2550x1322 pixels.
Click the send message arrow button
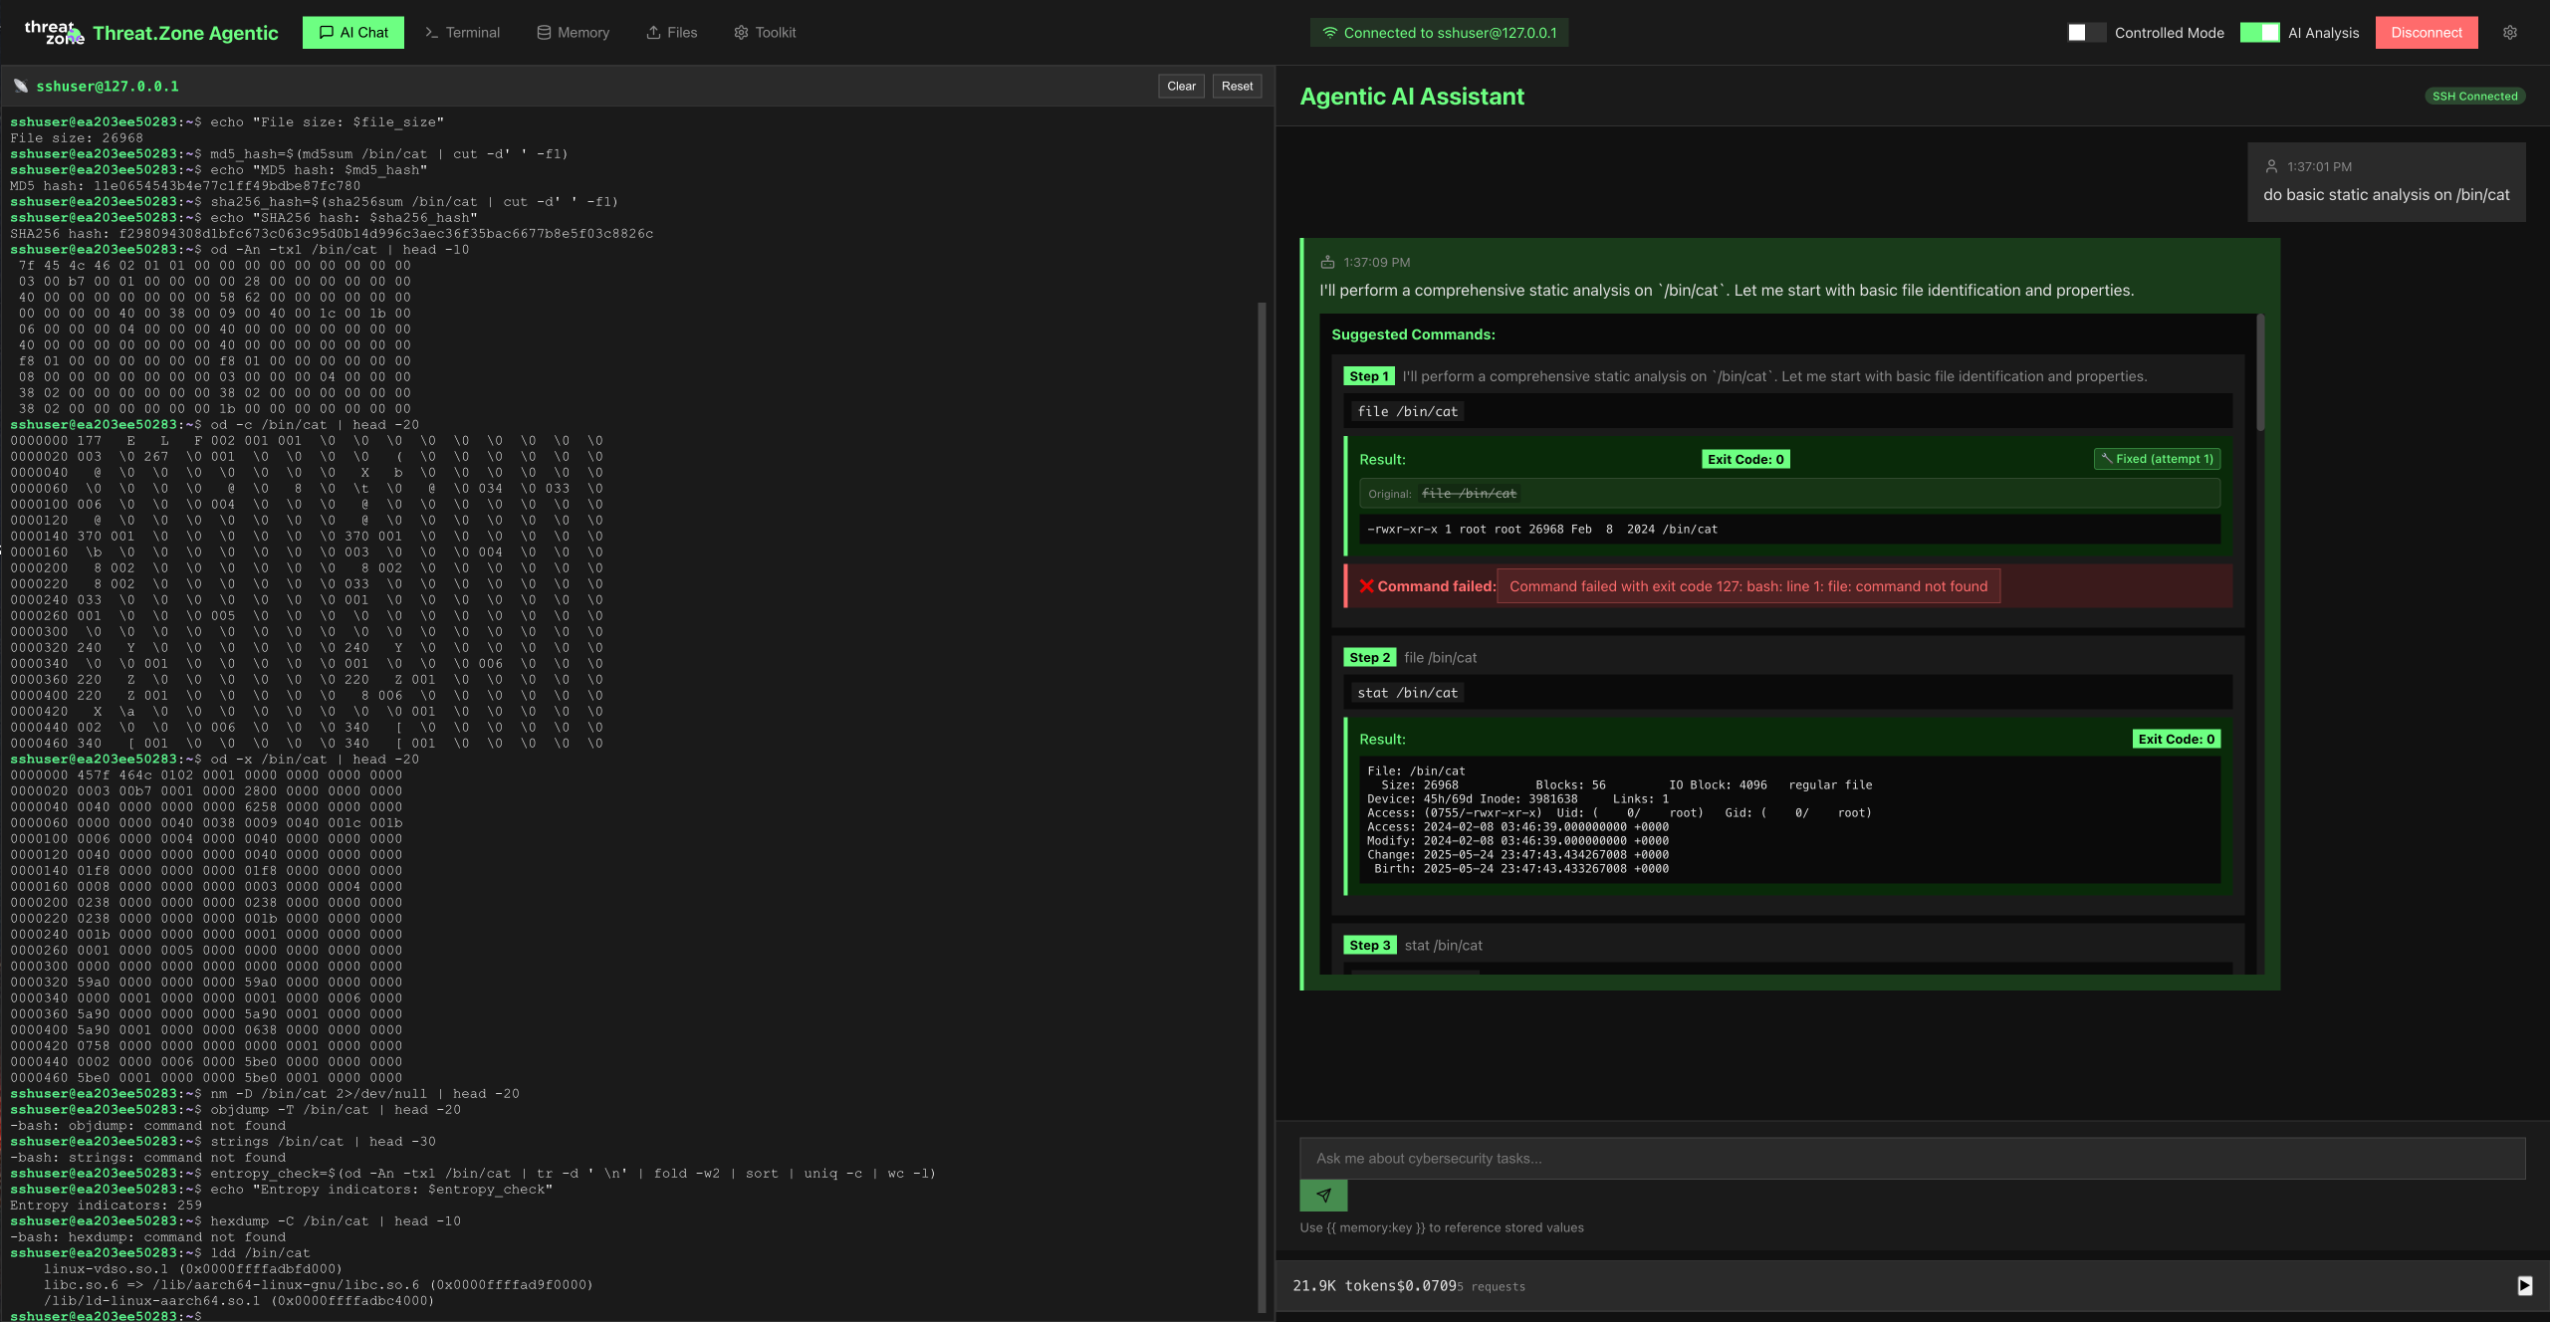click(x=1323, y=1196)
